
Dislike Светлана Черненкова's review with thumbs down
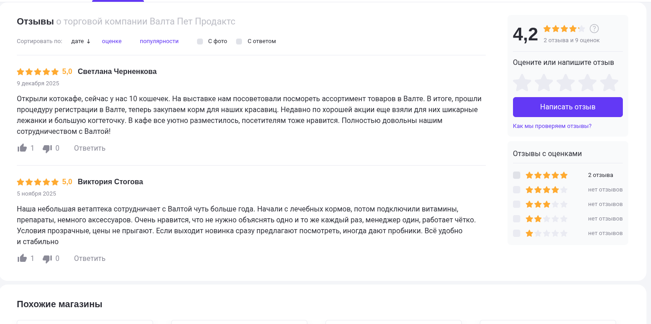[47, 148]
